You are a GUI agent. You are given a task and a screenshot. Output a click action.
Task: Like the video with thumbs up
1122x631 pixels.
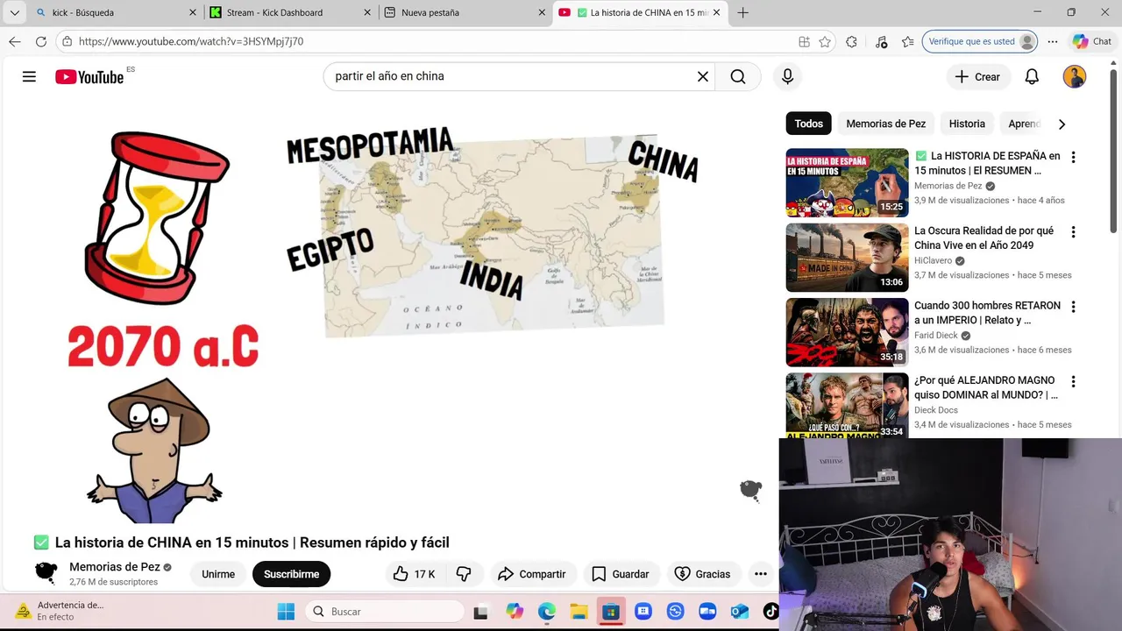coord(415,574)
